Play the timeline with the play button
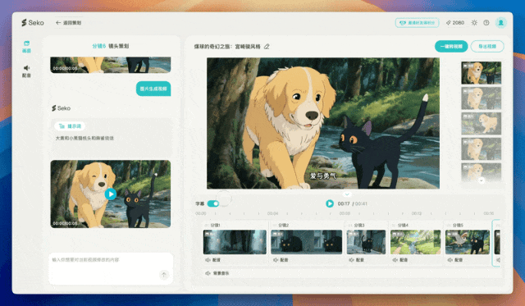The height and width of the screenshot is (306, 525). pos(330,203)
